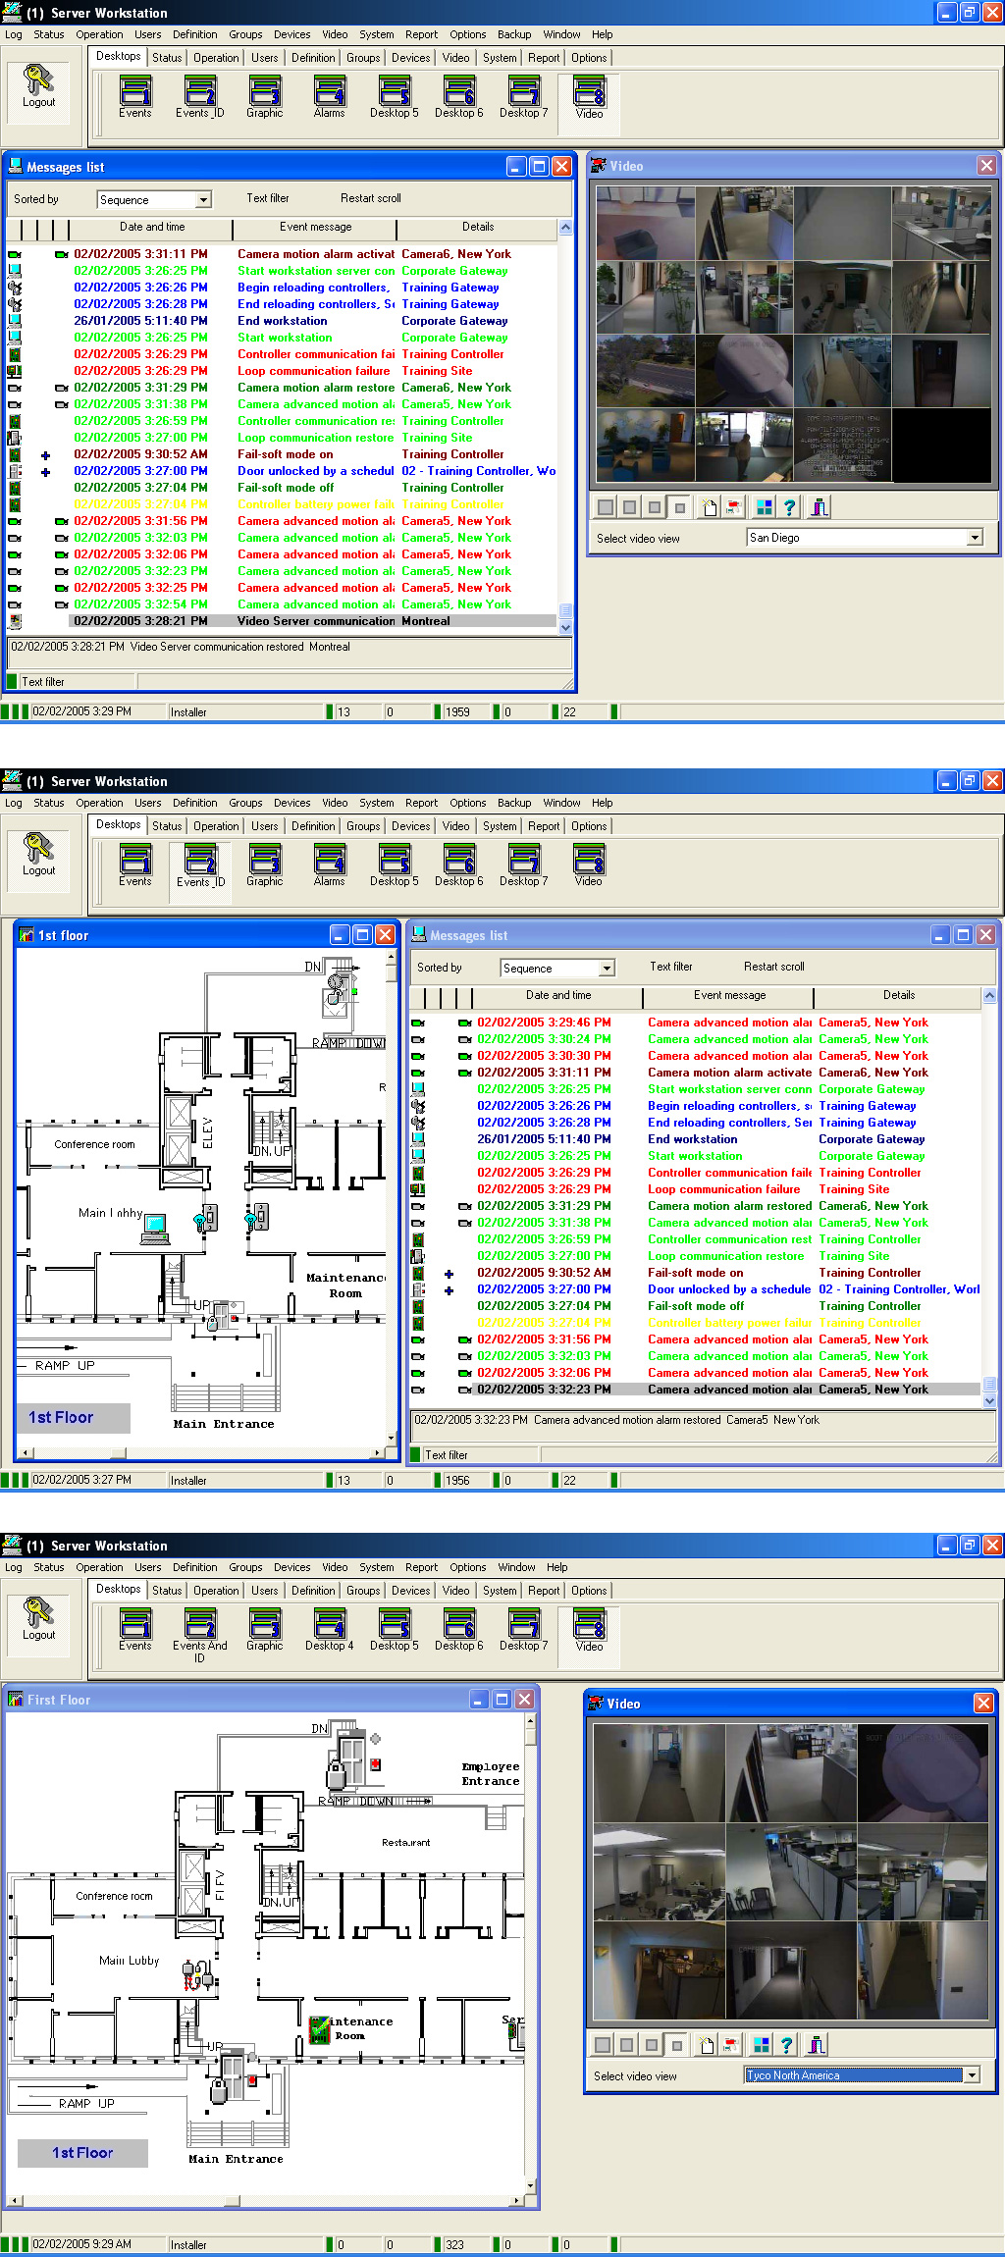Click the video feed showing white text on black
Image resolution: width=1005 pixels, height=2257 pixels.
[843, 446]
